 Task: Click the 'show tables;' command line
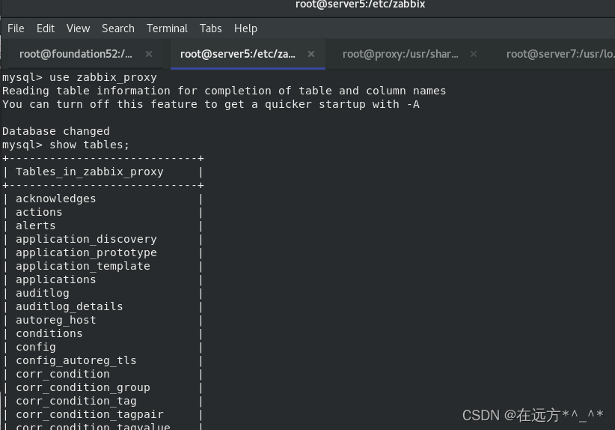click(x=66, y=145)
